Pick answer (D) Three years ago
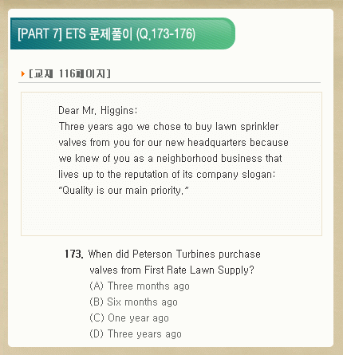 tap(136, 334)
